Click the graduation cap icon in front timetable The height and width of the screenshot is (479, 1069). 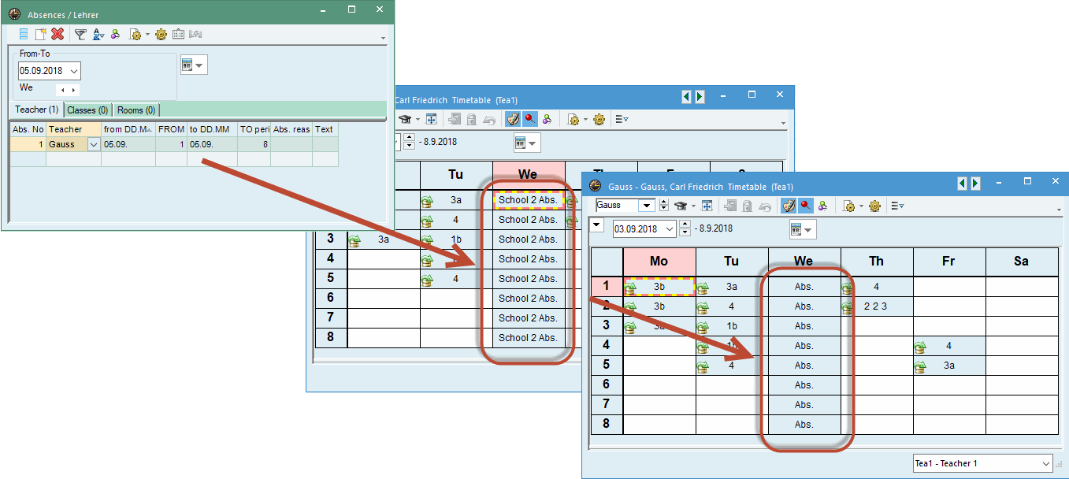pos(681,206)
